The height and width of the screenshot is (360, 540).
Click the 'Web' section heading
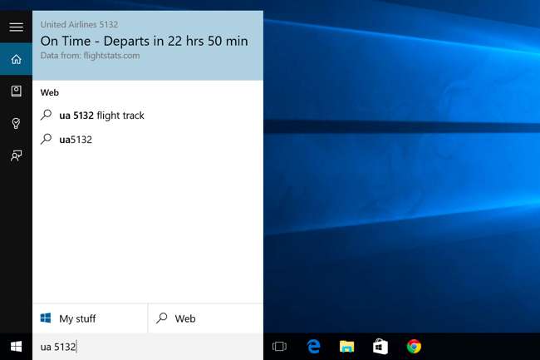point(50,92)
